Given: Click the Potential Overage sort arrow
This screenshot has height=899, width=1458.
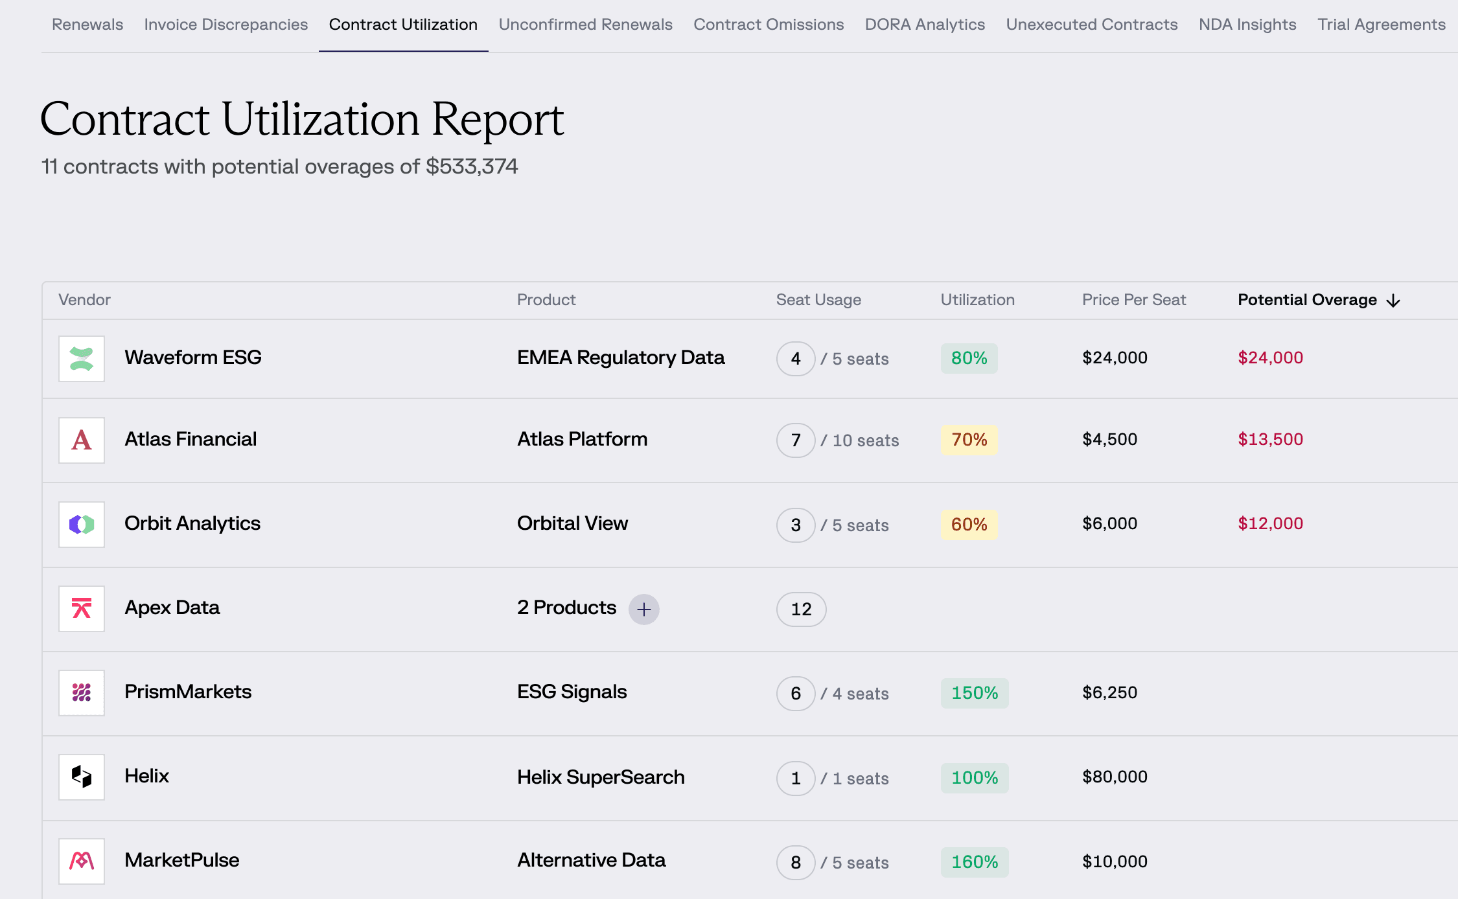Looking at the screenshot, I should coord(1393,301).
